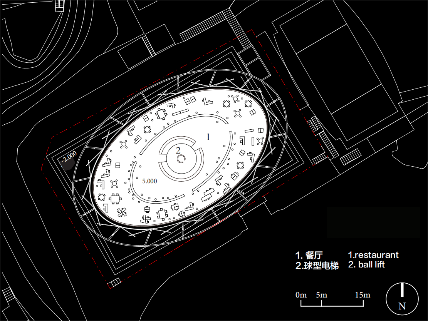Click the '-2.000' elevation marker

pos(69,157)
